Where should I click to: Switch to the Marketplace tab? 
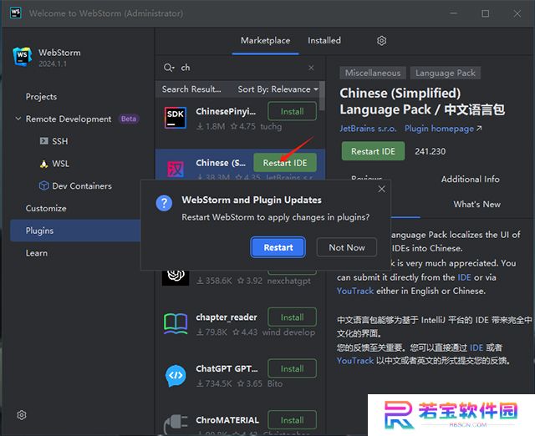[265, 40]
